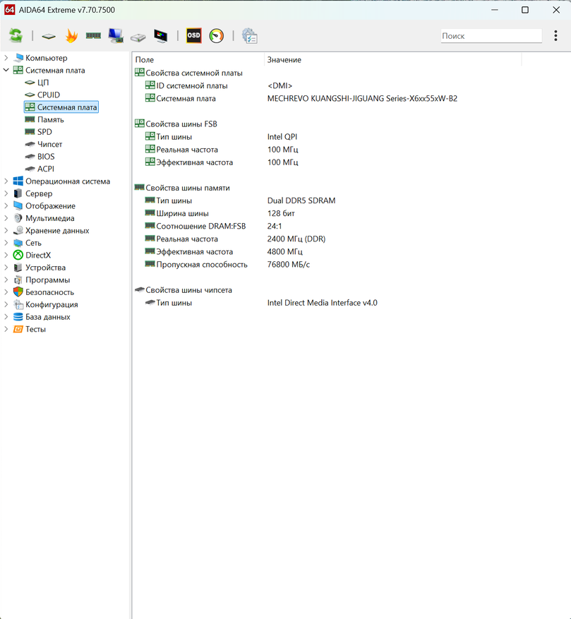Viewport: 571px width, 619px height.
Task: Select Конфигурация in the tree
Action: click(x=52, y=304)
